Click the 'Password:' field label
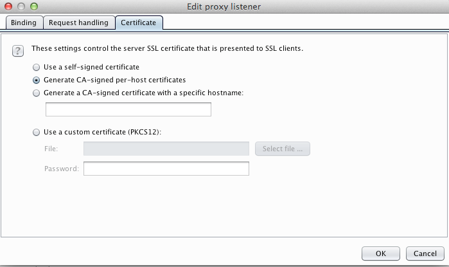The width and height of the screenshot is (449, 267). point(62,169)
